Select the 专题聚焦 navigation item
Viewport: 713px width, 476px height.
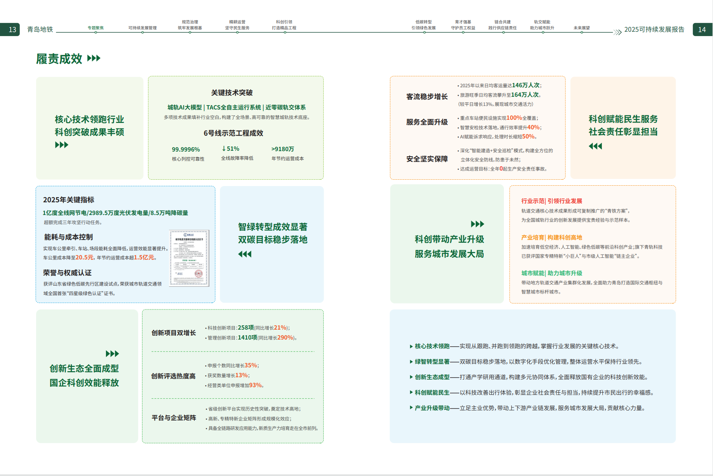(x=96, y=28)
